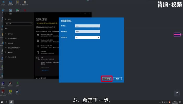Click the 密码 key icon option
This screenshot has width=183, height=104.
tap(38, 58)
